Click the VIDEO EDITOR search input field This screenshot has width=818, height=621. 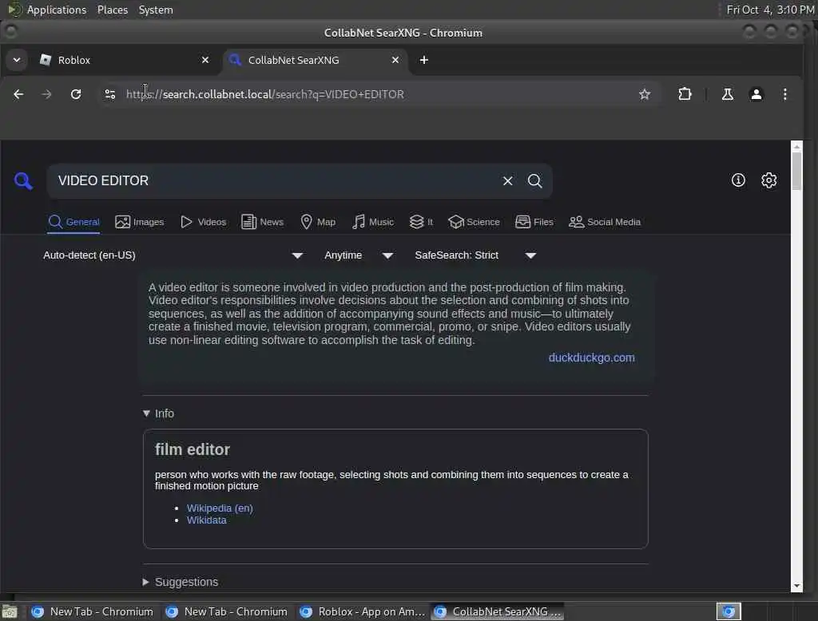point(276,181)
